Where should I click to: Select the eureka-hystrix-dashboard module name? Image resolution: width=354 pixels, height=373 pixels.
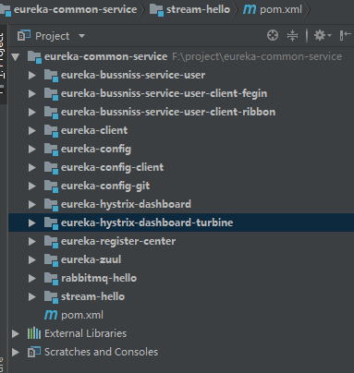coord(126,204)
